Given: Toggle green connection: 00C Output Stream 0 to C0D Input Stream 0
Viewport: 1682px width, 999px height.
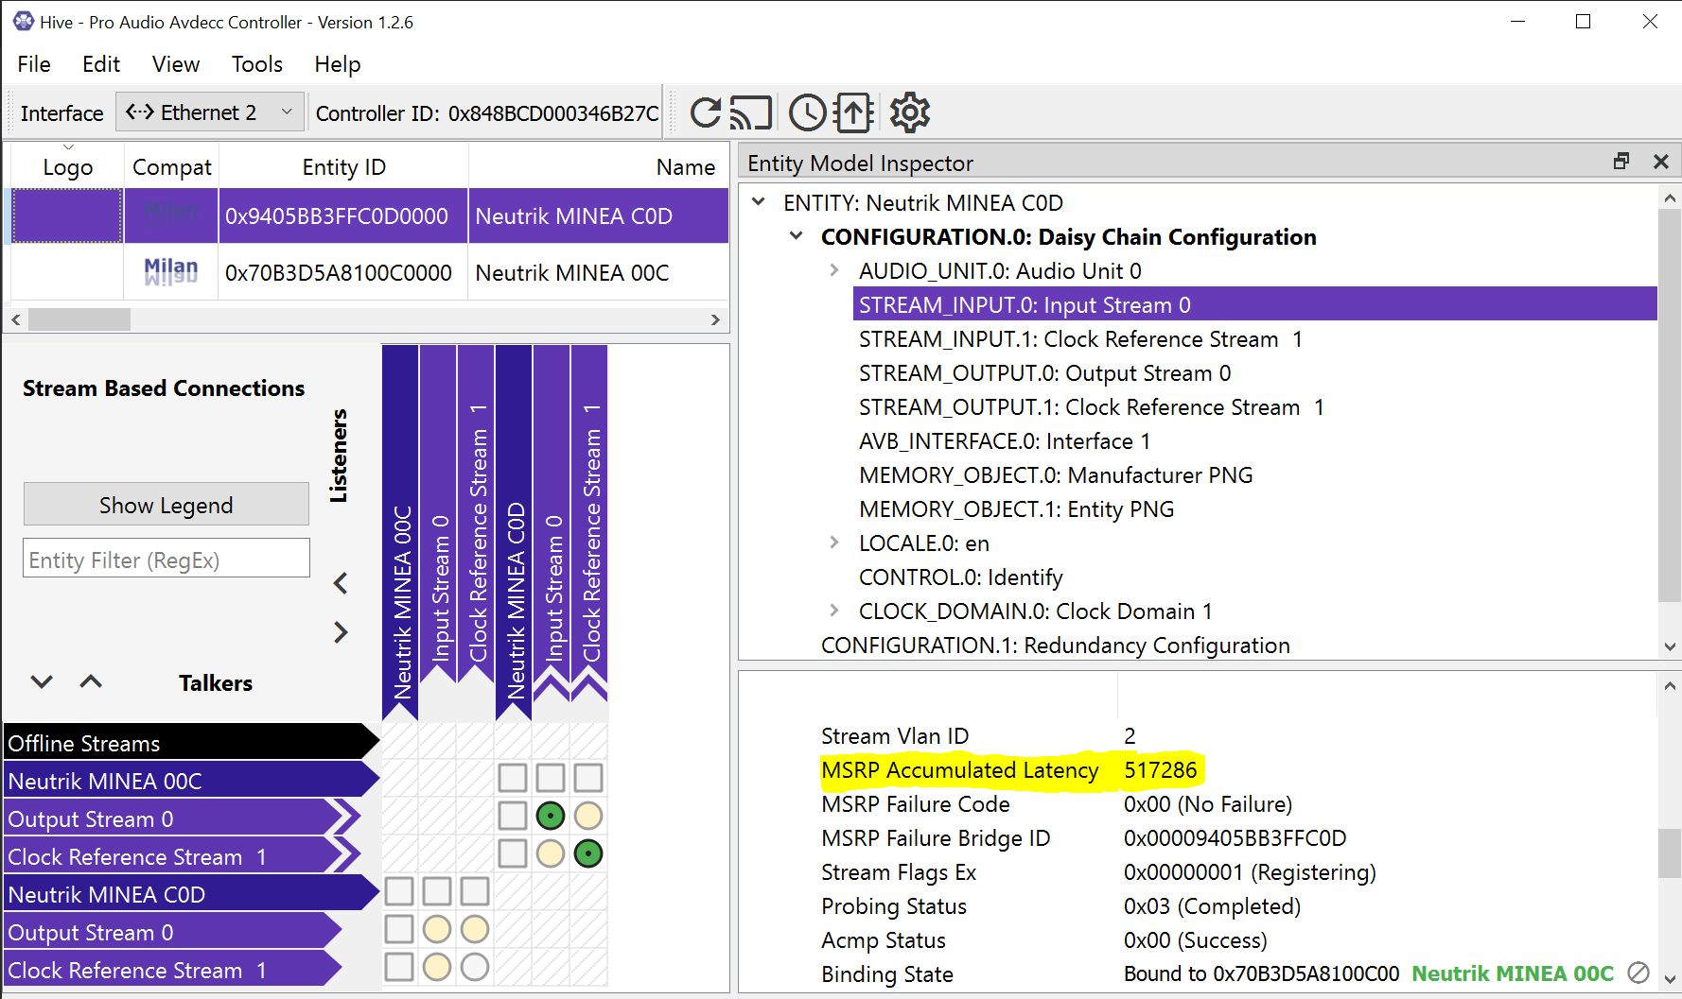Looking at the screenshot, I should (551, 816).
